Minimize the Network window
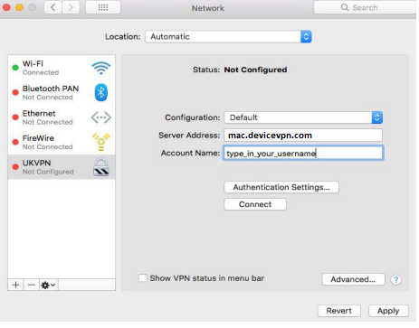The image size is (419, 328). click(x=19, y=7)
